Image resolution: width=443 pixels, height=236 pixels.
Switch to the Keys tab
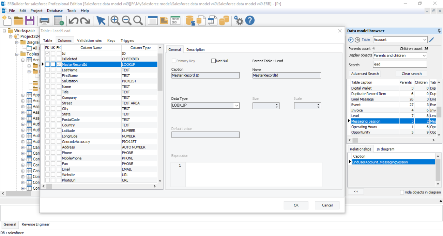click(111, 41)
